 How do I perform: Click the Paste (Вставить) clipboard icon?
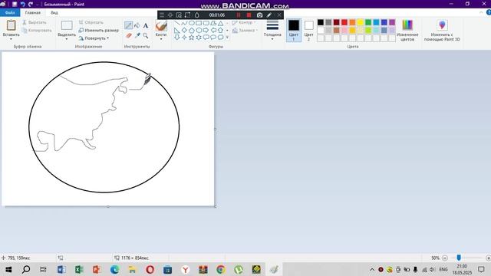(11, 25)
